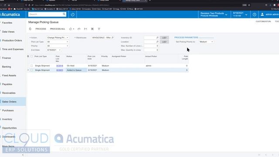
Task: Refresh the picking queue grid
Action: (30, 29)
